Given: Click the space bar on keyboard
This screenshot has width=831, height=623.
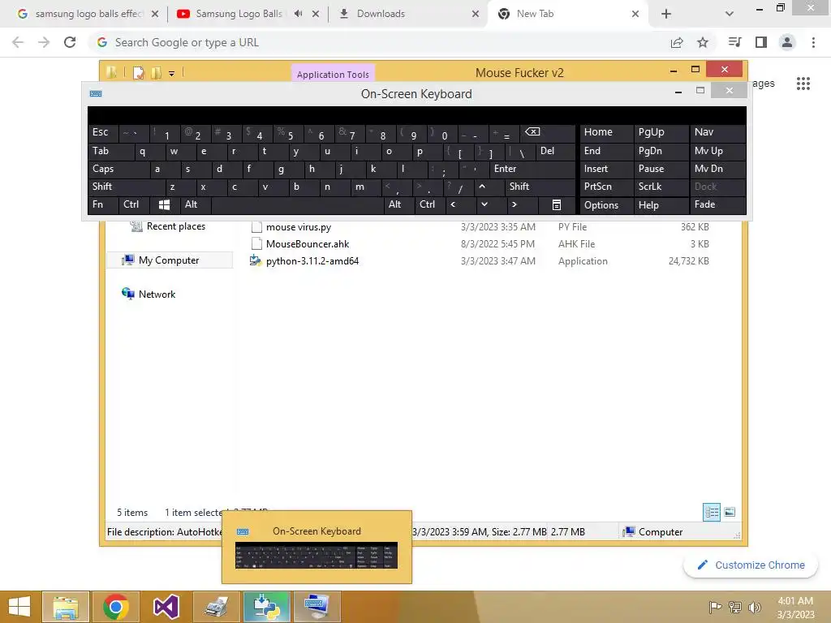Looking at the screenshot, I should (297, 204).
